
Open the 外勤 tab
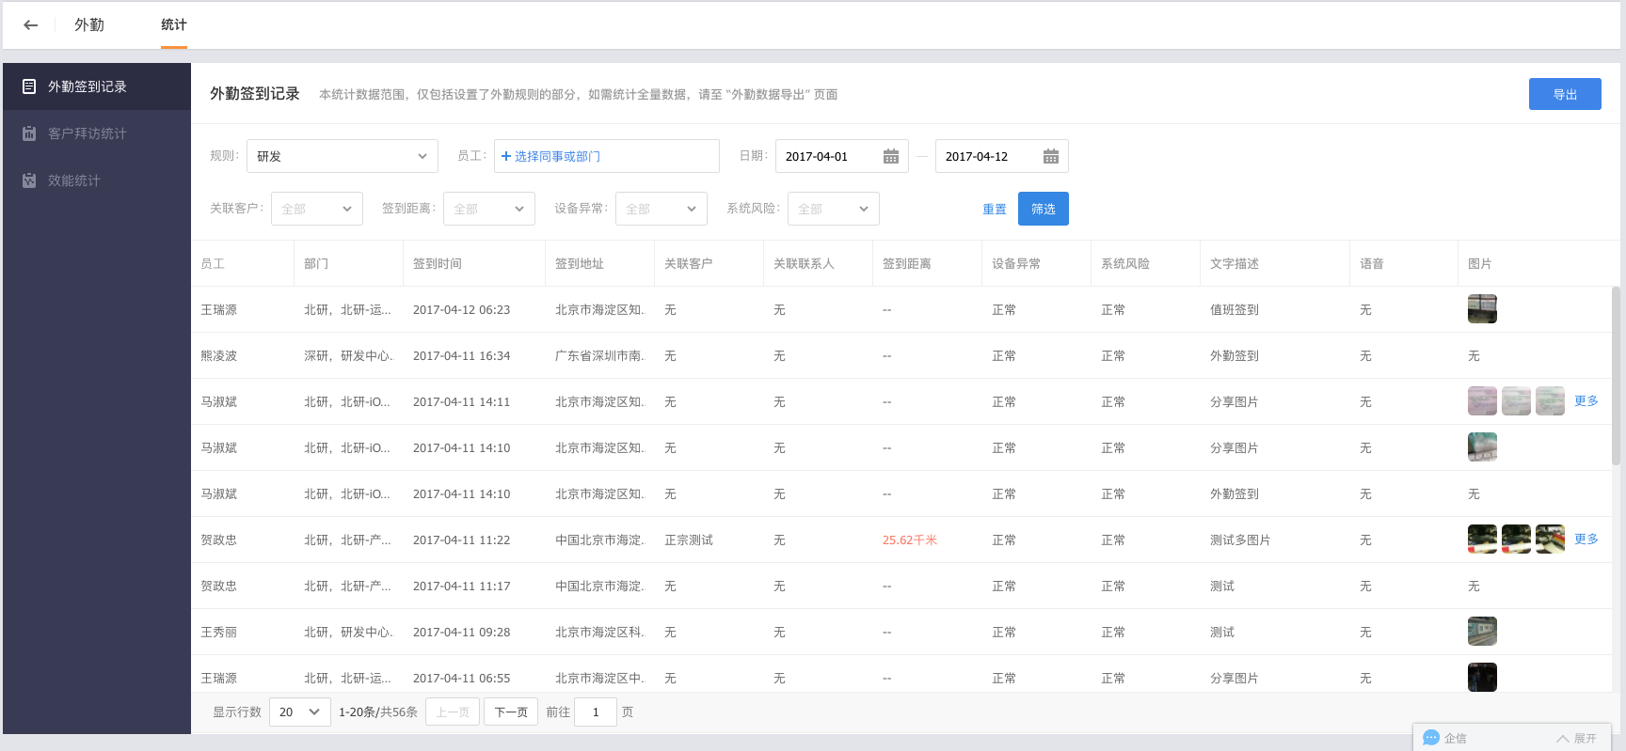pos(89,25)
